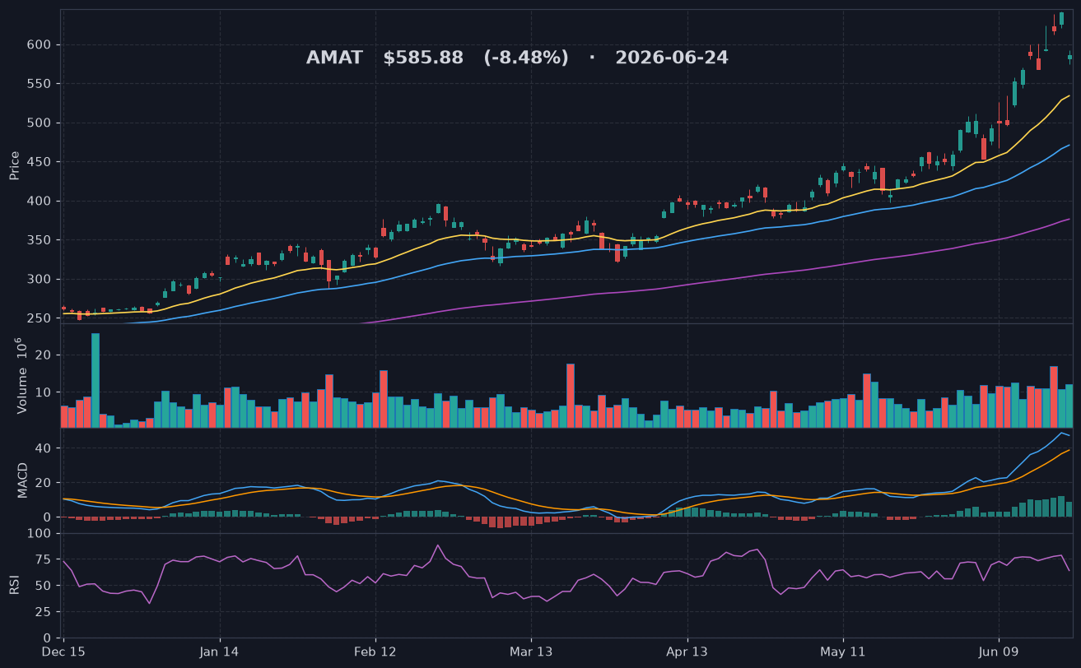Click the 75 tick on the RSI axis
Viewport: 1081px width, 668px height.
[44, 560]
